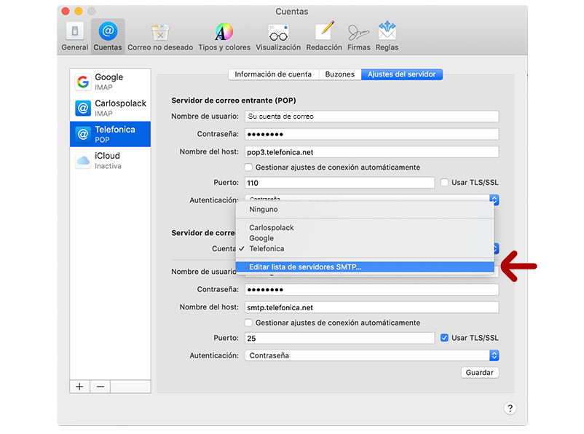Click the pop3.telefonica.net host field

pyautogui.click(x=371, y=152)
